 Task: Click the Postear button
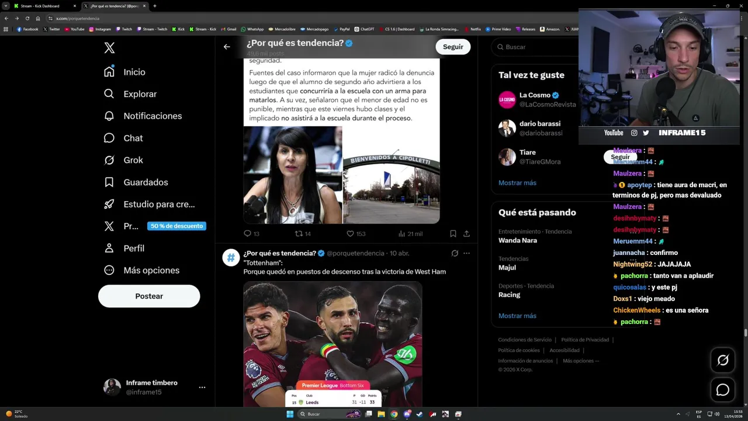click(x=149, y=296)
